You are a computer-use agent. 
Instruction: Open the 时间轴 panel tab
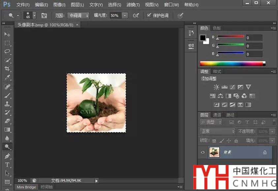pos(46,187)
